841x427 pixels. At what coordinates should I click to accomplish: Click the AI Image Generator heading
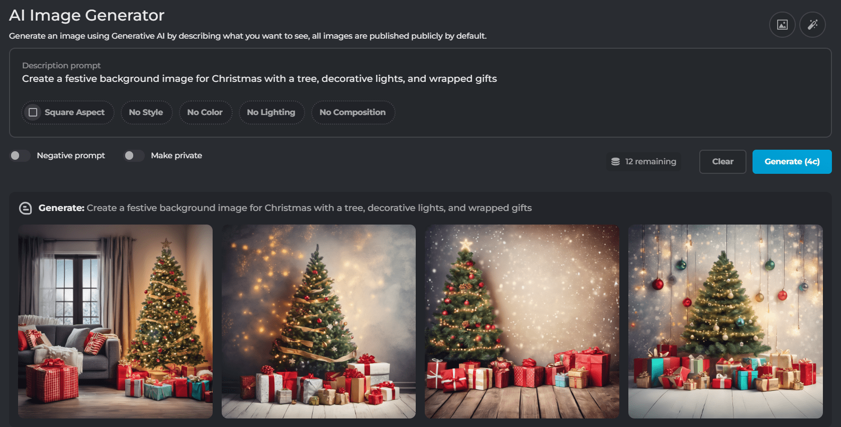pyautogui.click(x=86, y=16)
